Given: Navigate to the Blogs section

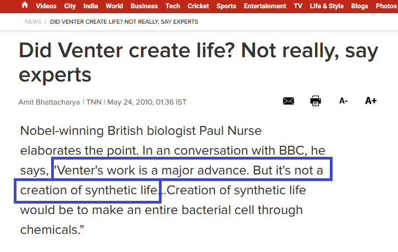Looking at the screenshot, I should 360,6.
